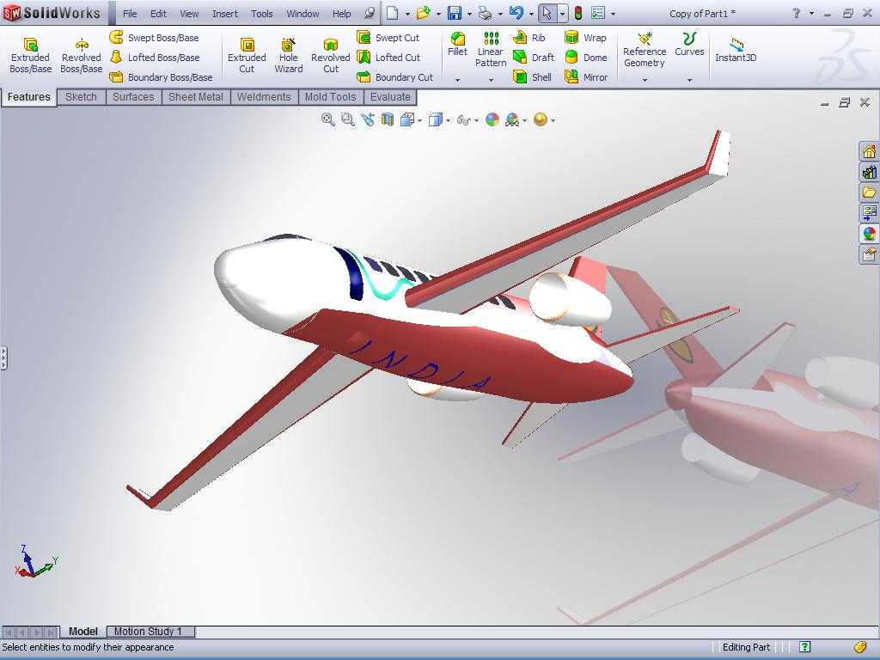Open Reference Geometry tools
This screenshot has height=660, width=880.
(645, 49)
